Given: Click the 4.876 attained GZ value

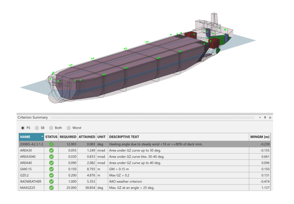Looking at the screenshot, I should click(91, 175).
